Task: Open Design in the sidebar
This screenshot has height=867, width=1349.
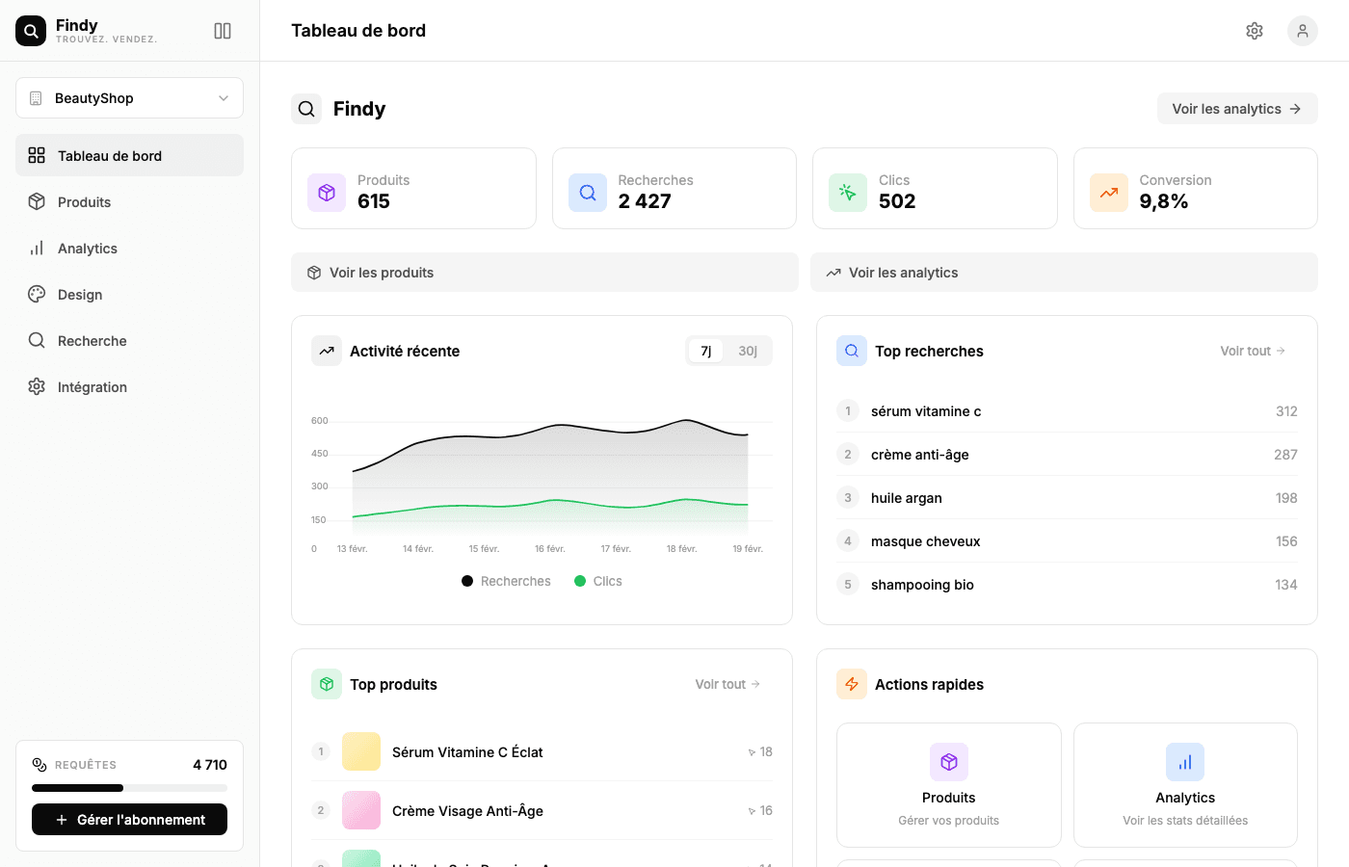Action: pyautogui.click(x=129, y=294)
